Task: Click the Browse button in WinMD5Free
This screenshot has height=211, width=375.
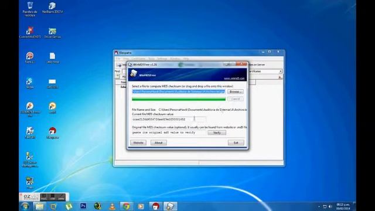Action: pos(236,92)
